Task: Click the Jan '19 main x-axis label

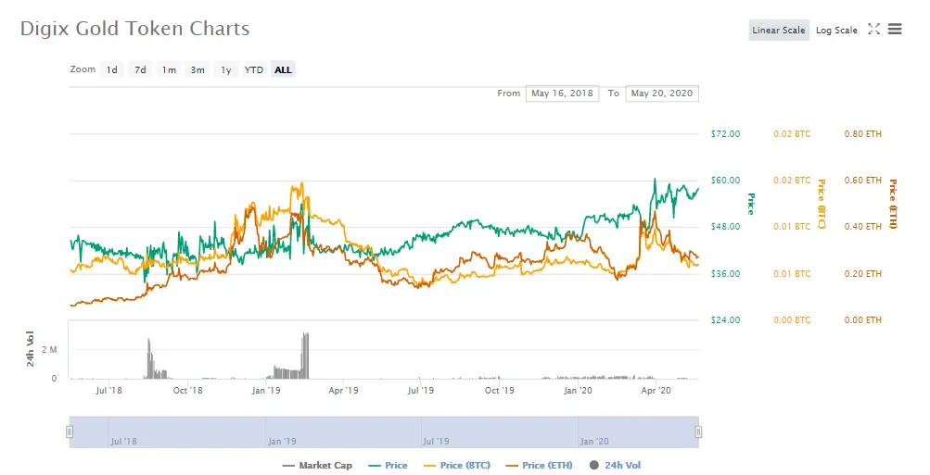Action: pos(266,391)
